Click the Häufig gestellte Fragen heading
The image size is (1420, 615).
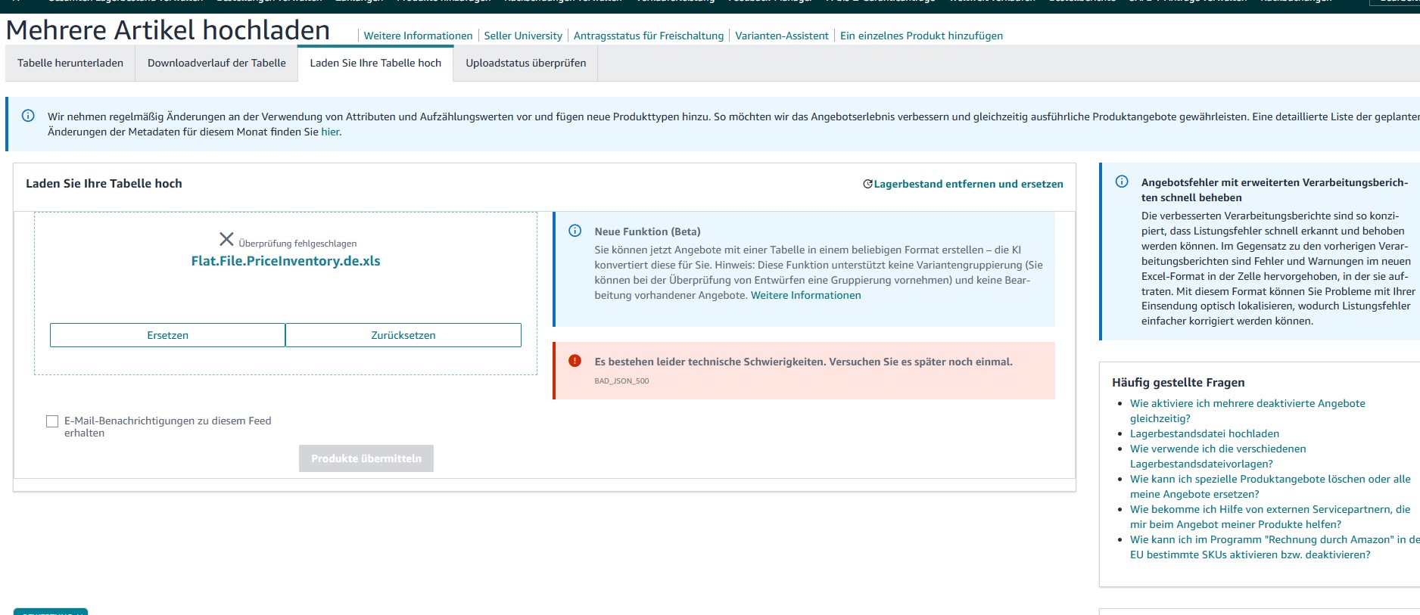(x=1178, y=383)
